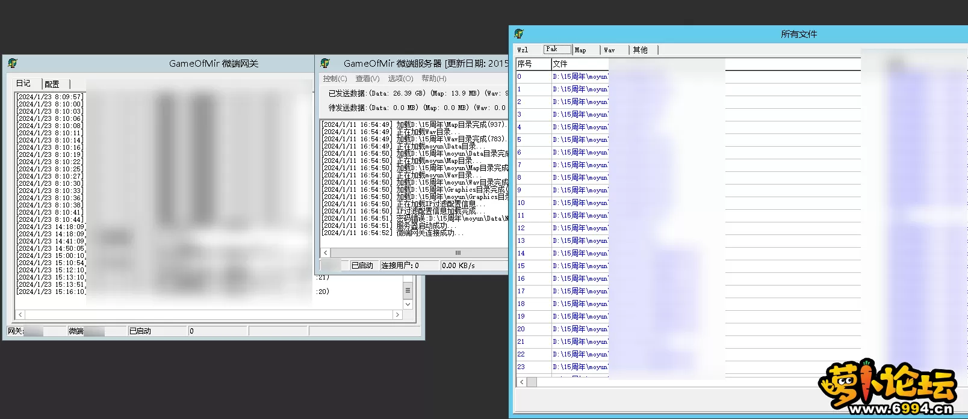Click left arrow of 微端服务器 log scrollbar
The image size is (968, 419).
326,253
